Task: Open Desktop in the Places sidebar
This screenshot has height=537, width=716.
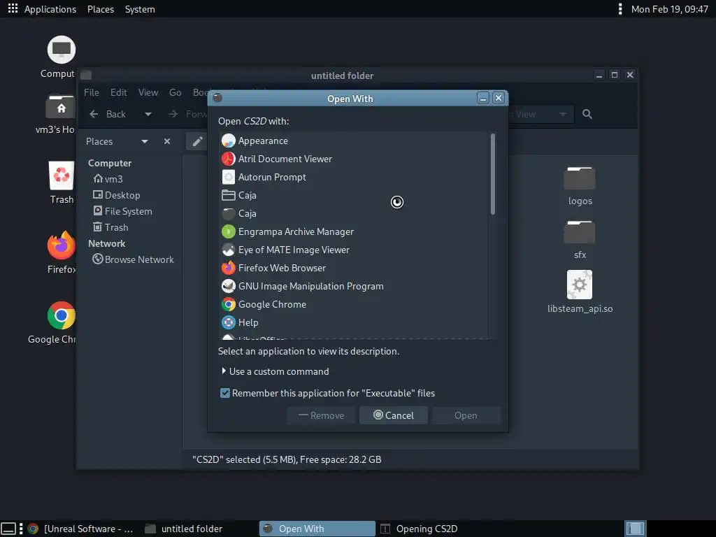Action: pyautogui.click(x=117, y=195)
